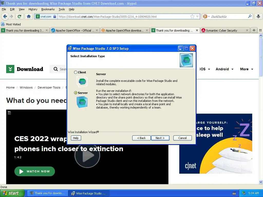Click the page scrollbar down arrow

tap(261, 182)
